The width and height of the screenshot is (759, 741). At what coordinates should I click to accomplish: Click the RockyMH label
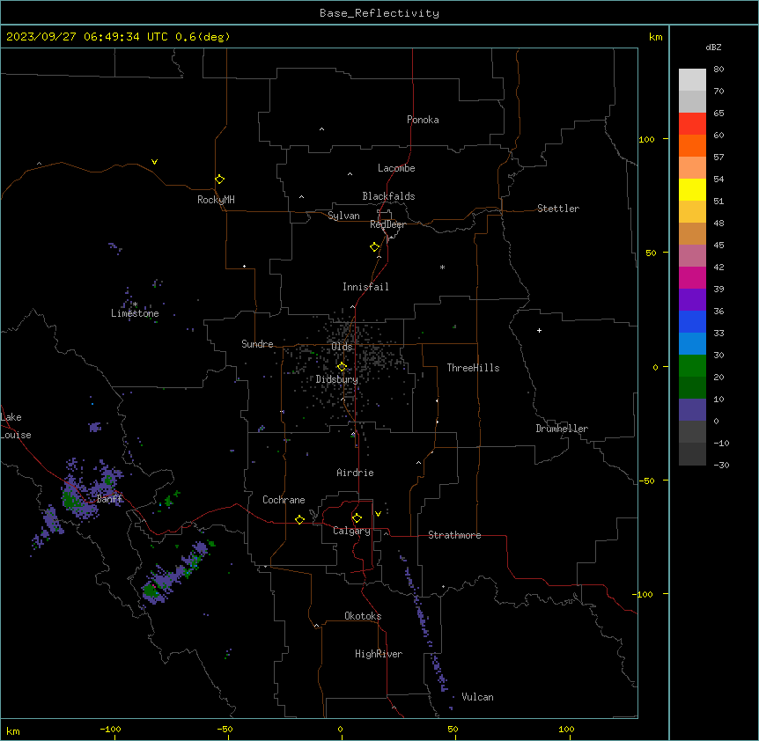click(216, 200)
